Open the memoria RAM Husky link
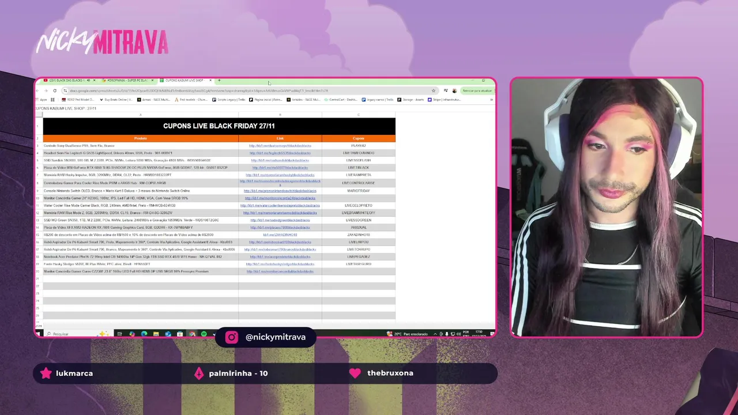This screenshot has width=738, height=415. (x=280, y=175)
